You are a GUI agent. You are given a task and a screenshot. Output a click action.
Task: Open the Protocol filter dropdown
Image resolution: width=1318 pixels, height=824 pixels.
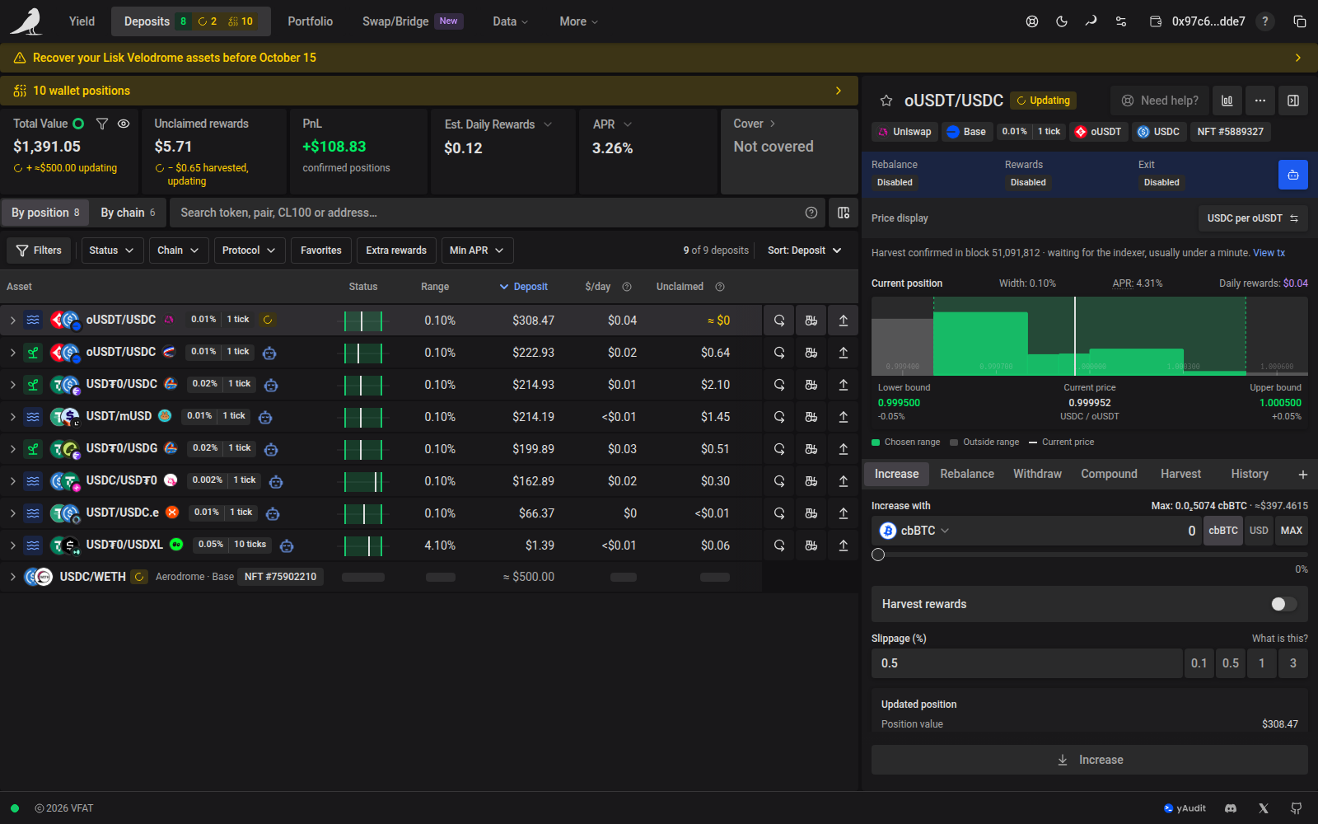click(250, 250)
